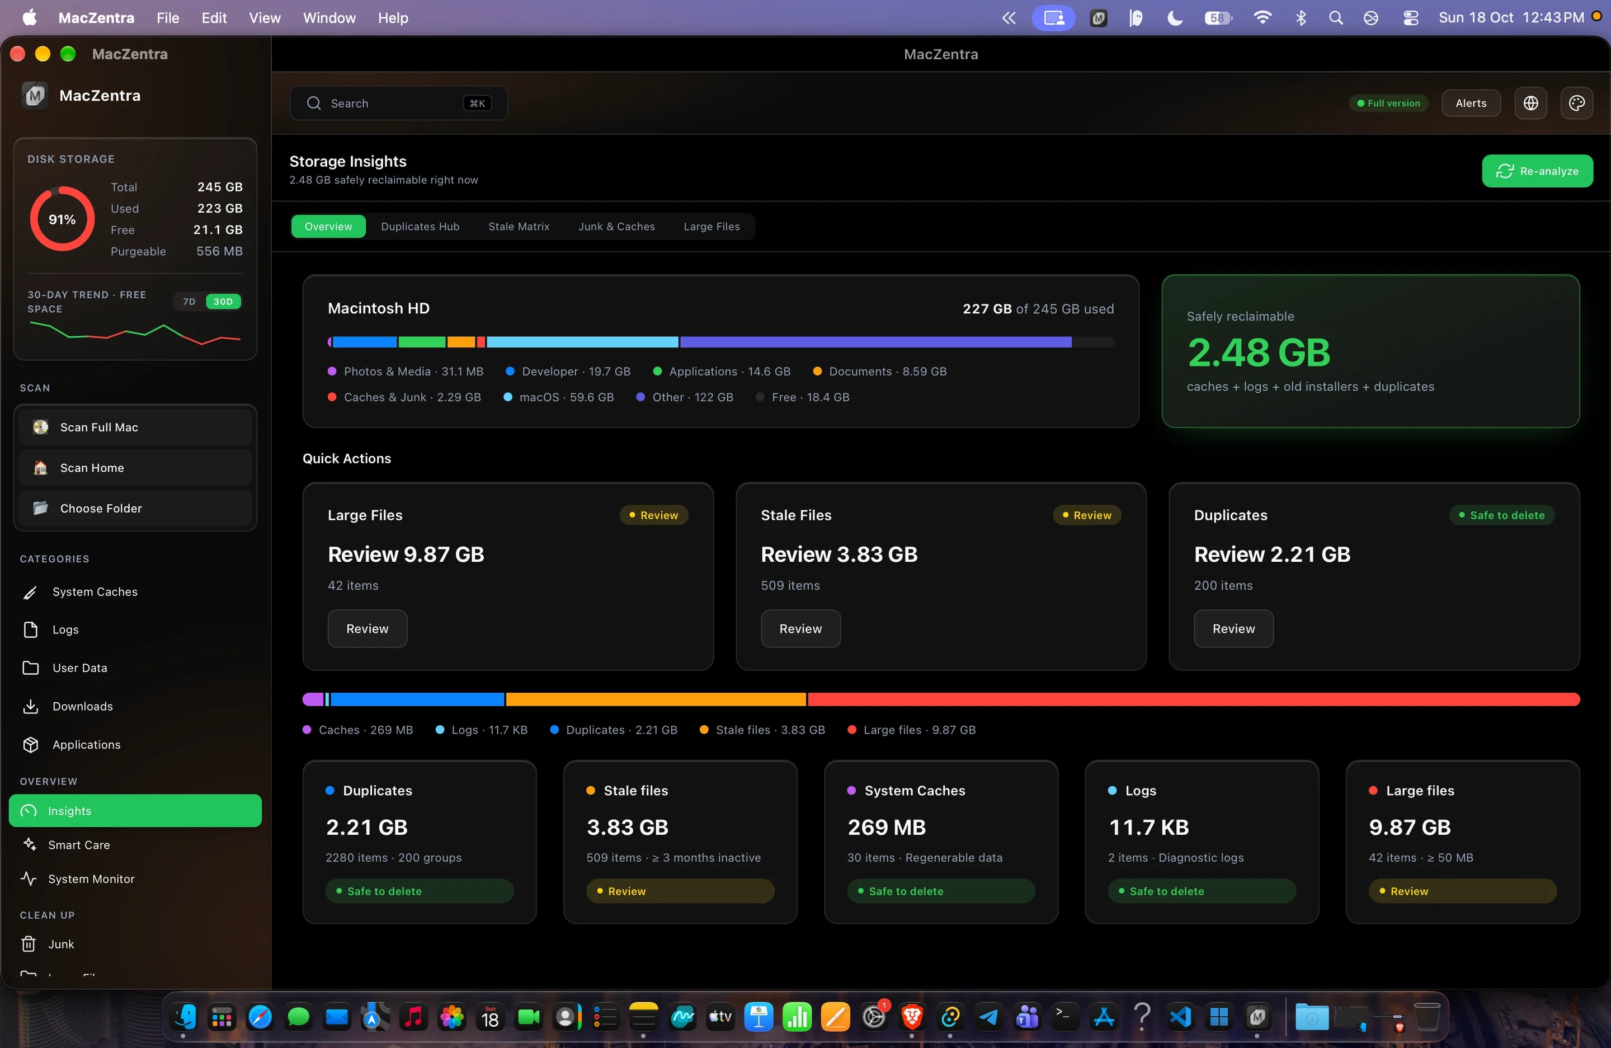Open Finder from the dock
The height and width of the screenshot is (1048, 1611).
tap(183, 1016)
